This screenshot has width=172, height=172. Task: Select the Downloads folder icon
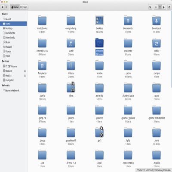[157, 20]
